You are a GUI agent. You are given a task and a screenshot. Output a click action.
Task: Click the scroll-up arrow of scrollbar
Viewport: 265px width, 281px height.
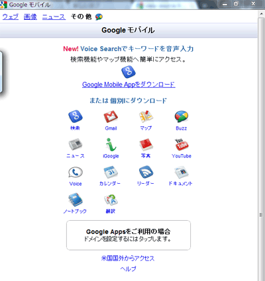(x=261, y=14)
